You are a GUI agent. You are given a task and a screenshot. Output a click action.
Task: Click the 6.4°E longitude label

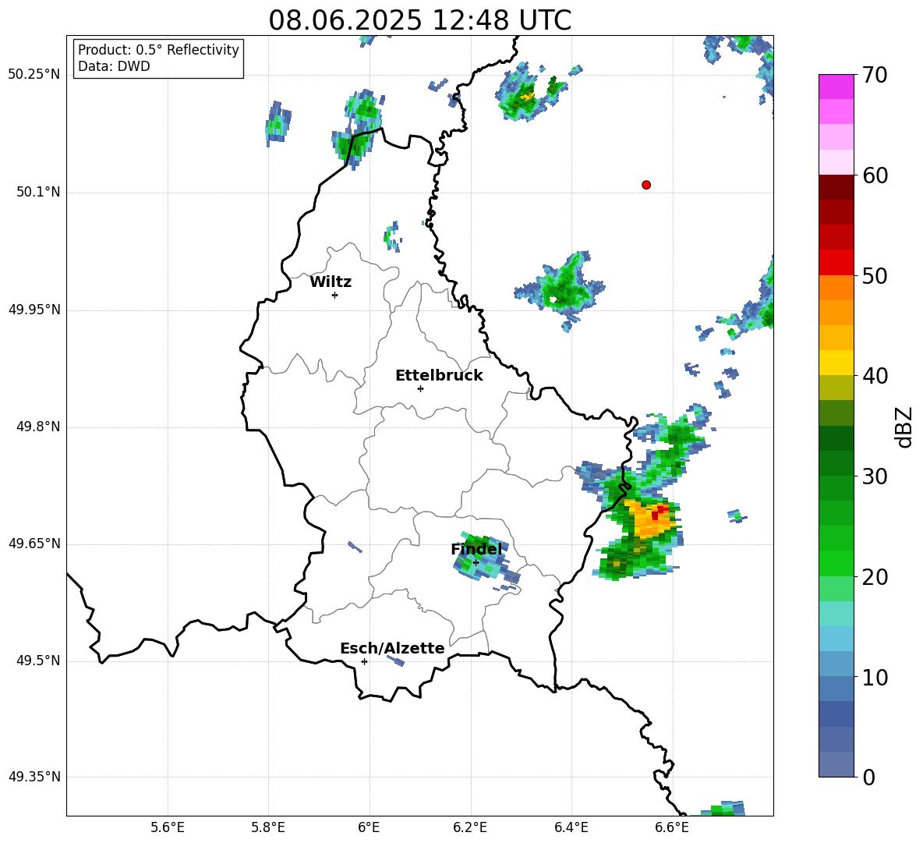pyautogui.click(x=571, y=827)
